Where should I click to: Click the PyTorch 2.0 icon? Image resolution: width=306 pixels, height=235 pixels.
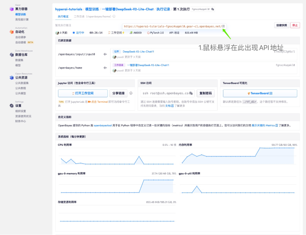[x=148, y=33]
